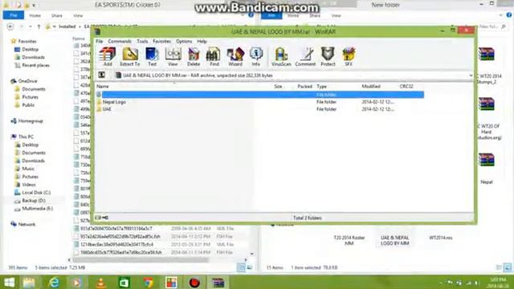Open the Home tab in left Explorer window
Screen dimensions: 514x289
tap(35, 15)
